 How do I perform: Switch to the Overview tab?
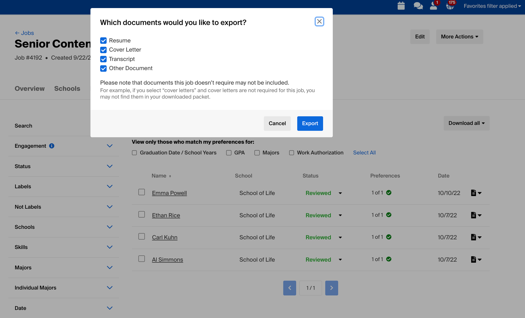(x=30, y=88)
